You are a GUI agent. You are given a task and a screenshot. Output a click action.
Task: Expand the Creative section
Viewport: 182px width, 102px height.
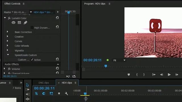pos(7,36)
